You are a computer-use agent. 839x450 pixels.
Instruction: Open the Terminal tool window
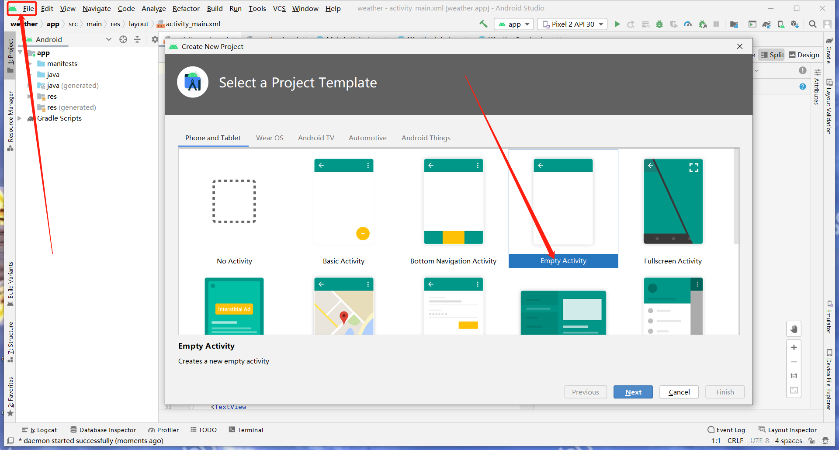tap(246, 430)
